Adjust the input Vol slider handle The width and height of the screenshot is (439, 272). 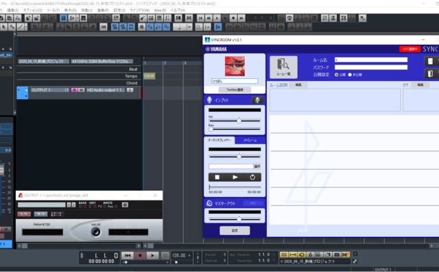click(x=239, y=121)
